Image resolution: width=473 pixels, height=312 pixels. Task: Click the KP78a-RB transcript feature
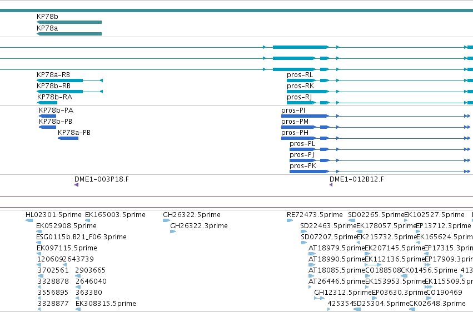(69, 80)
